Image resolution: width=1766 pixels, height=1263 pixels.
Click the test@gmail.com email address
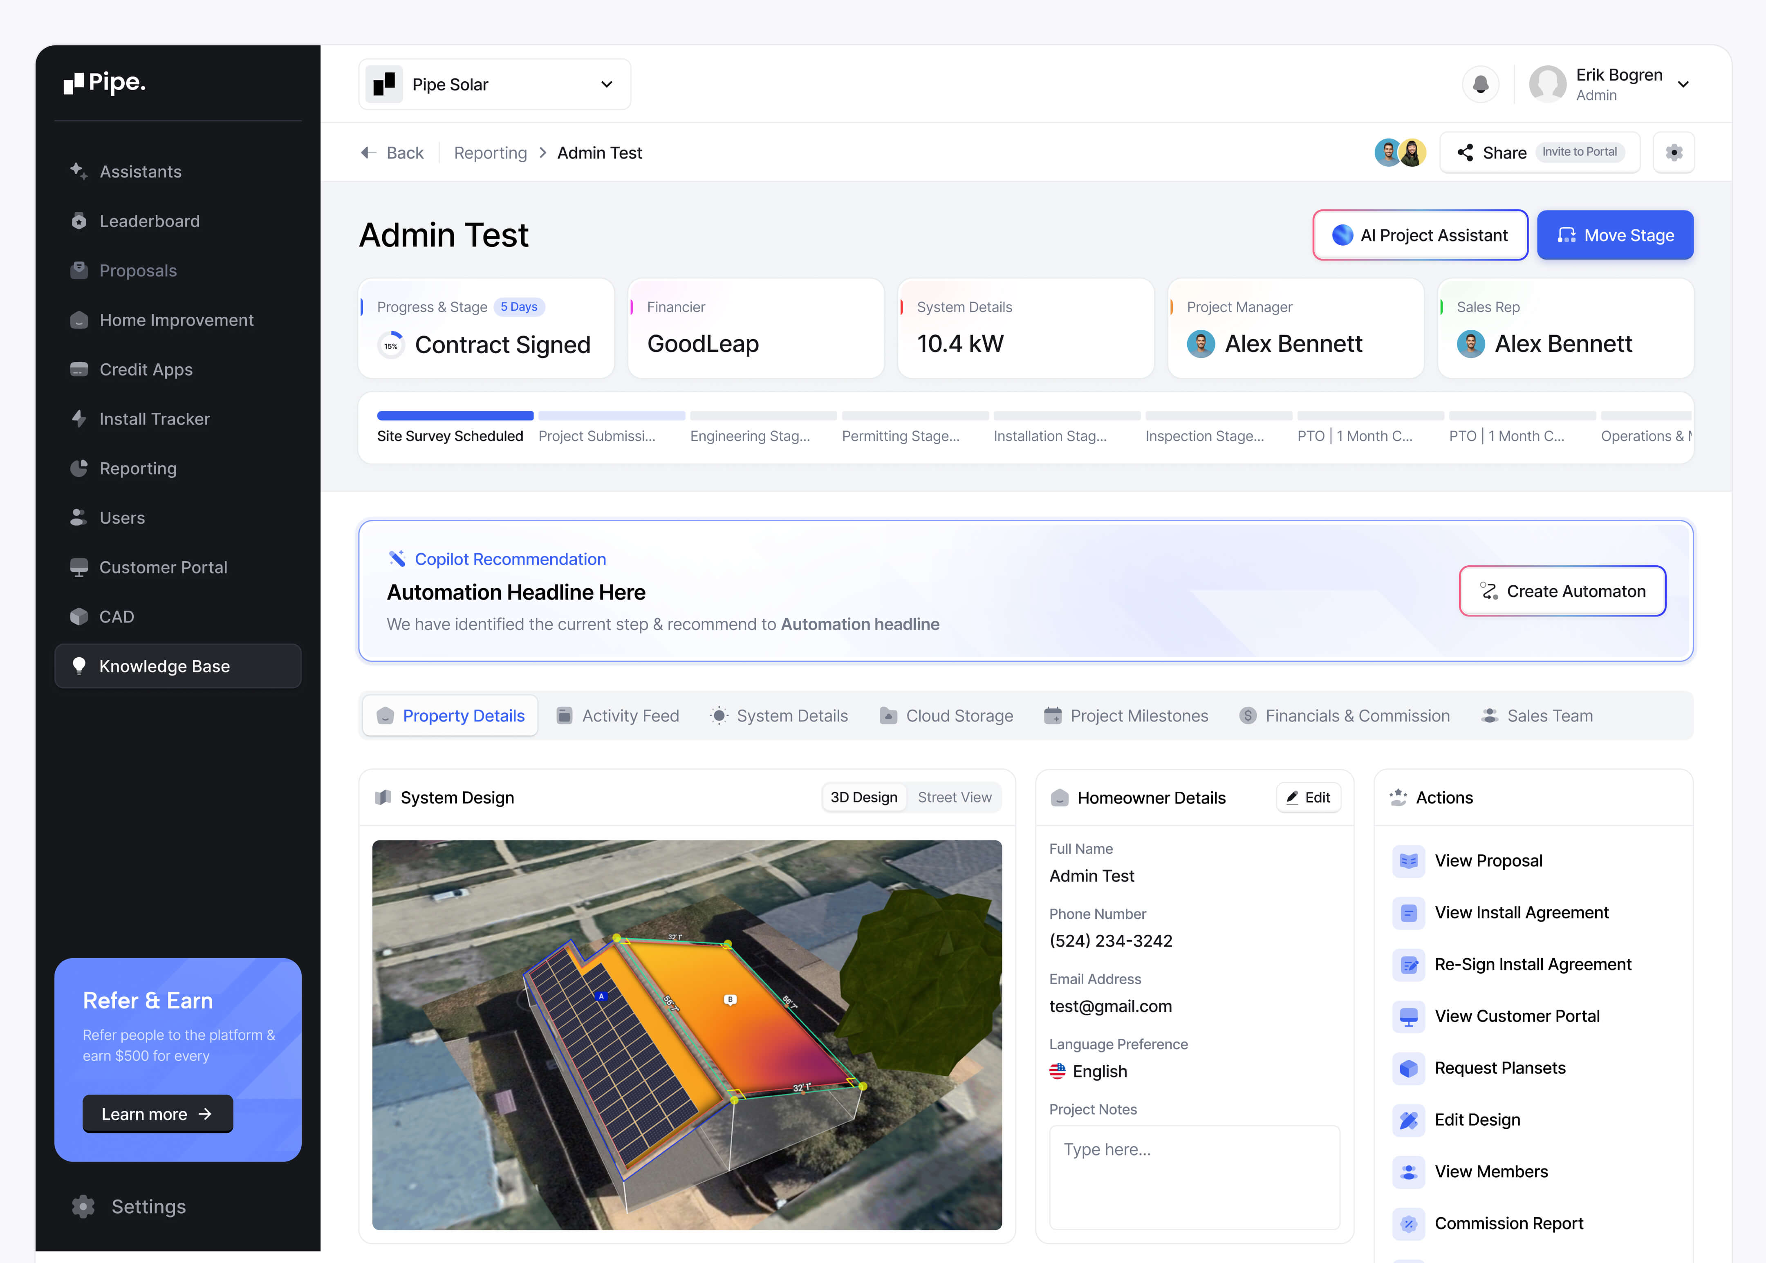pyautogui.click(x=1110, y=1006)
